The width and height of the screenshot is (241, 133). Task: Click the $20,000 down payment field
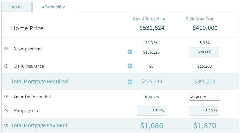(x=204, y=52)
